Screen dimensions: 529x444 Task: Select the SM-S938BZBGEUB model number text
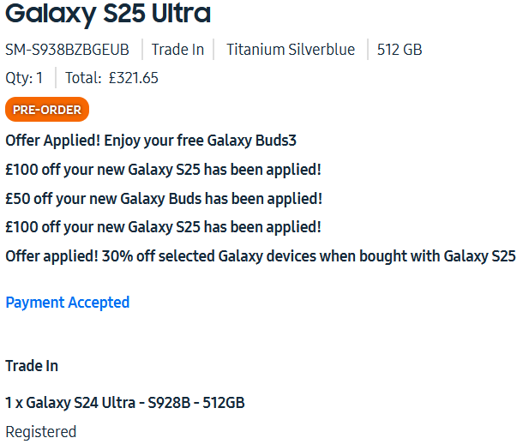(67, 50)
